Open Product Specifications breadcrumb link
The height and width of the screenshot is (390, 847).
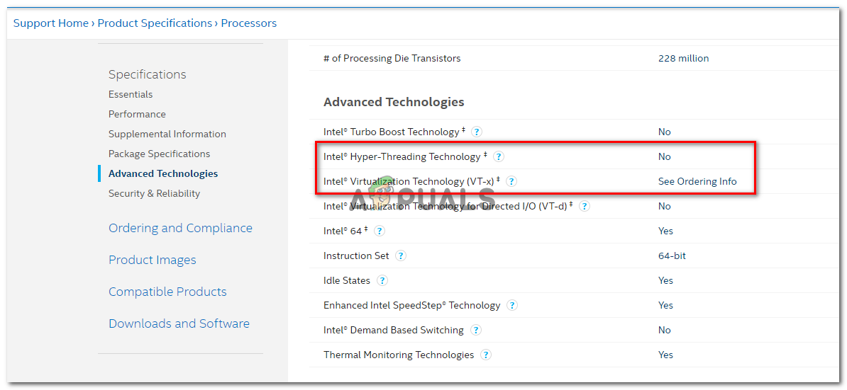155,23
